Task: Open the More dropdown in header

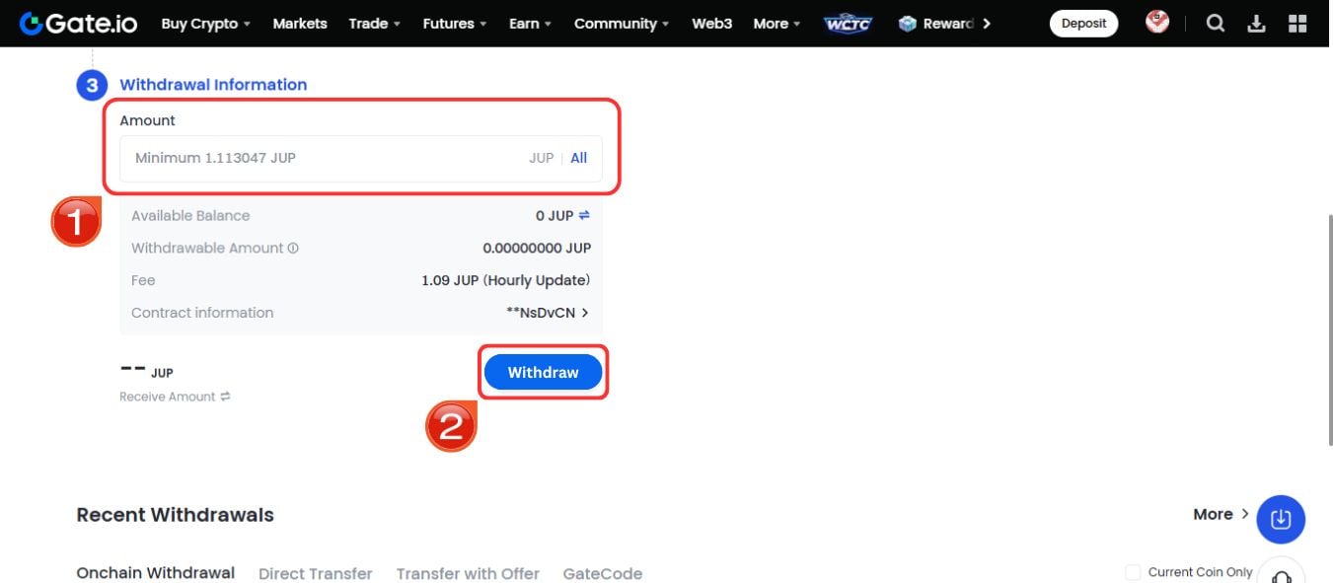Action: 777,24
